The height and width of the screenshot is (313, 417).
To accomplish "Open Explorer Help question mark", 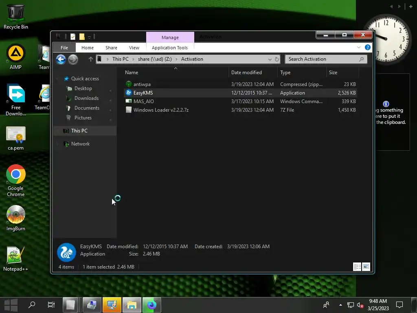I will click(x=368, y=47).
